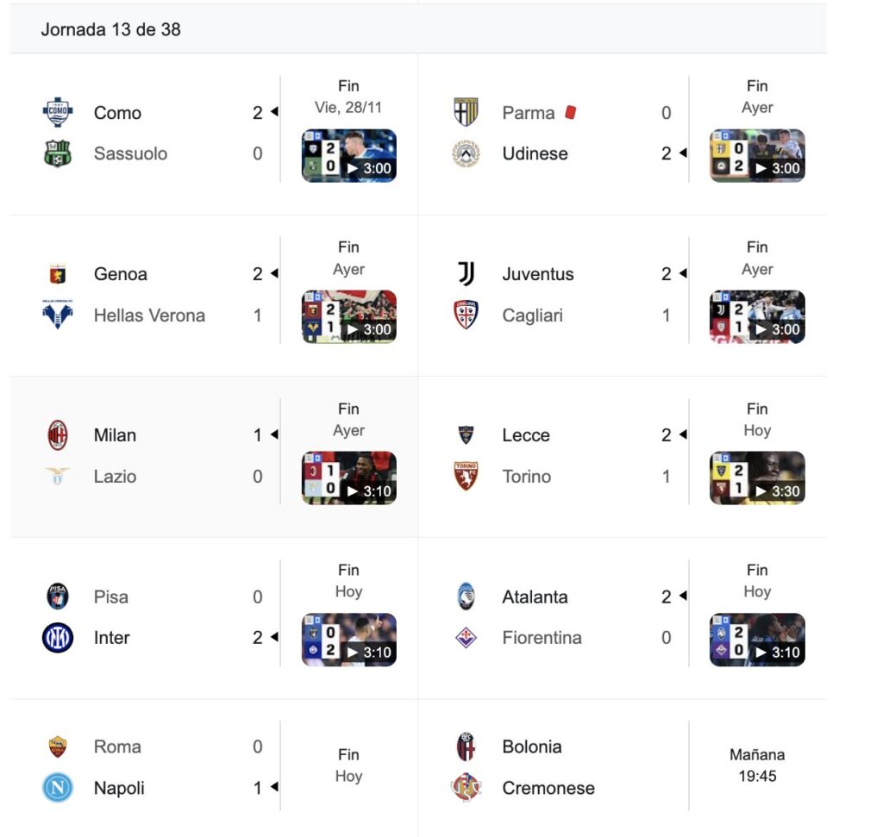
Task: Click the Torino bull crest icon
Action: pos(466,477)
